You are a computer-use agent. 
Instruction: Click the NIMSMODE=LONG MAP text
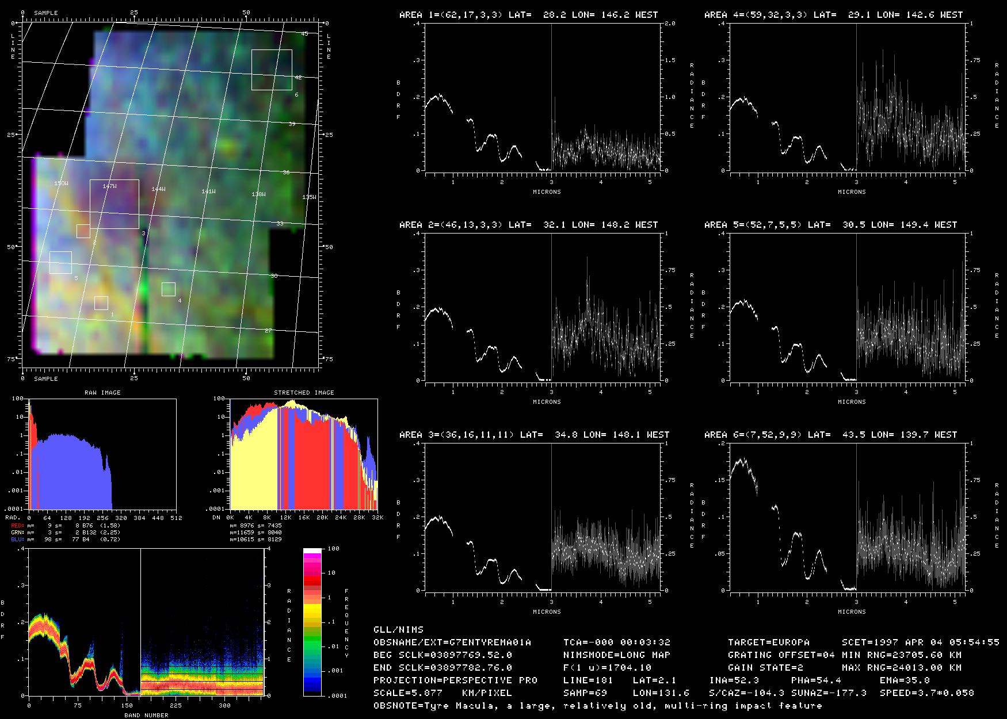[x=617, y=655]
